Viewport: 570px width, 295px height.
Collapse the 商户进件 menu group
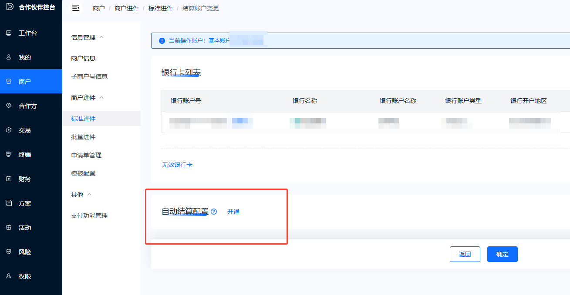click(101, 98)
